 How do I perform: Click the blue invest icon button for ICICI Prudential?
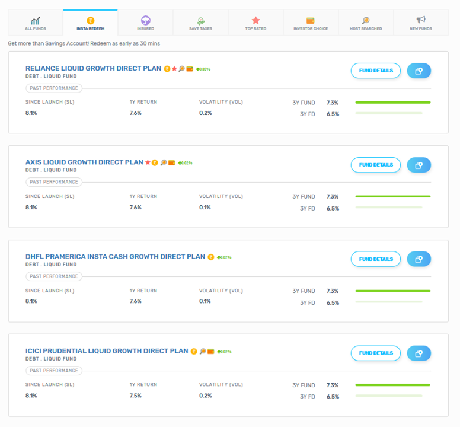pos(419,353)
